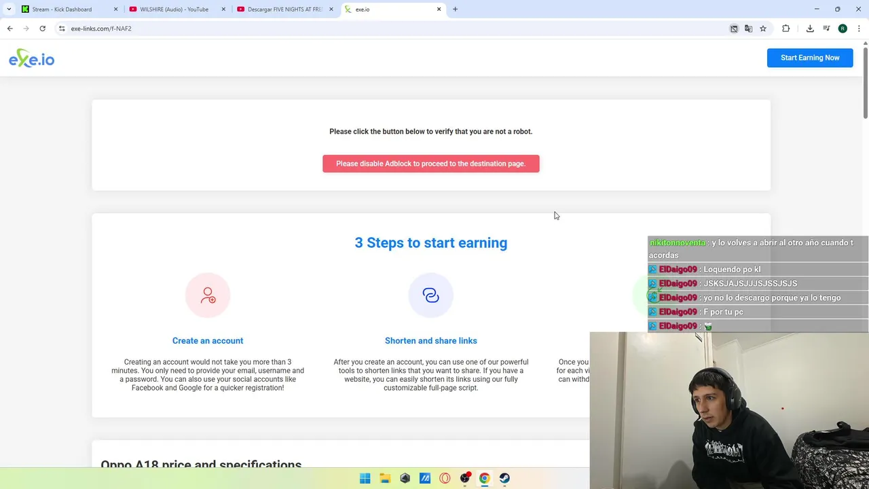Viewport: 869px width, 489px height.
Task: Click the 'Please click the button below' text
Action: [x=431, y=132]
